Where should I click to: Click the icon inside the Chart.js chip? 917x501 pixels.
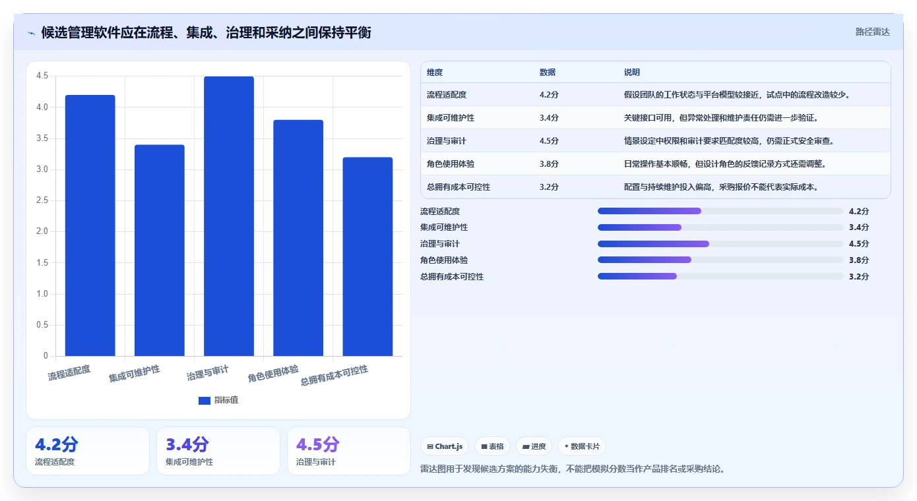[x=430, y=447]
